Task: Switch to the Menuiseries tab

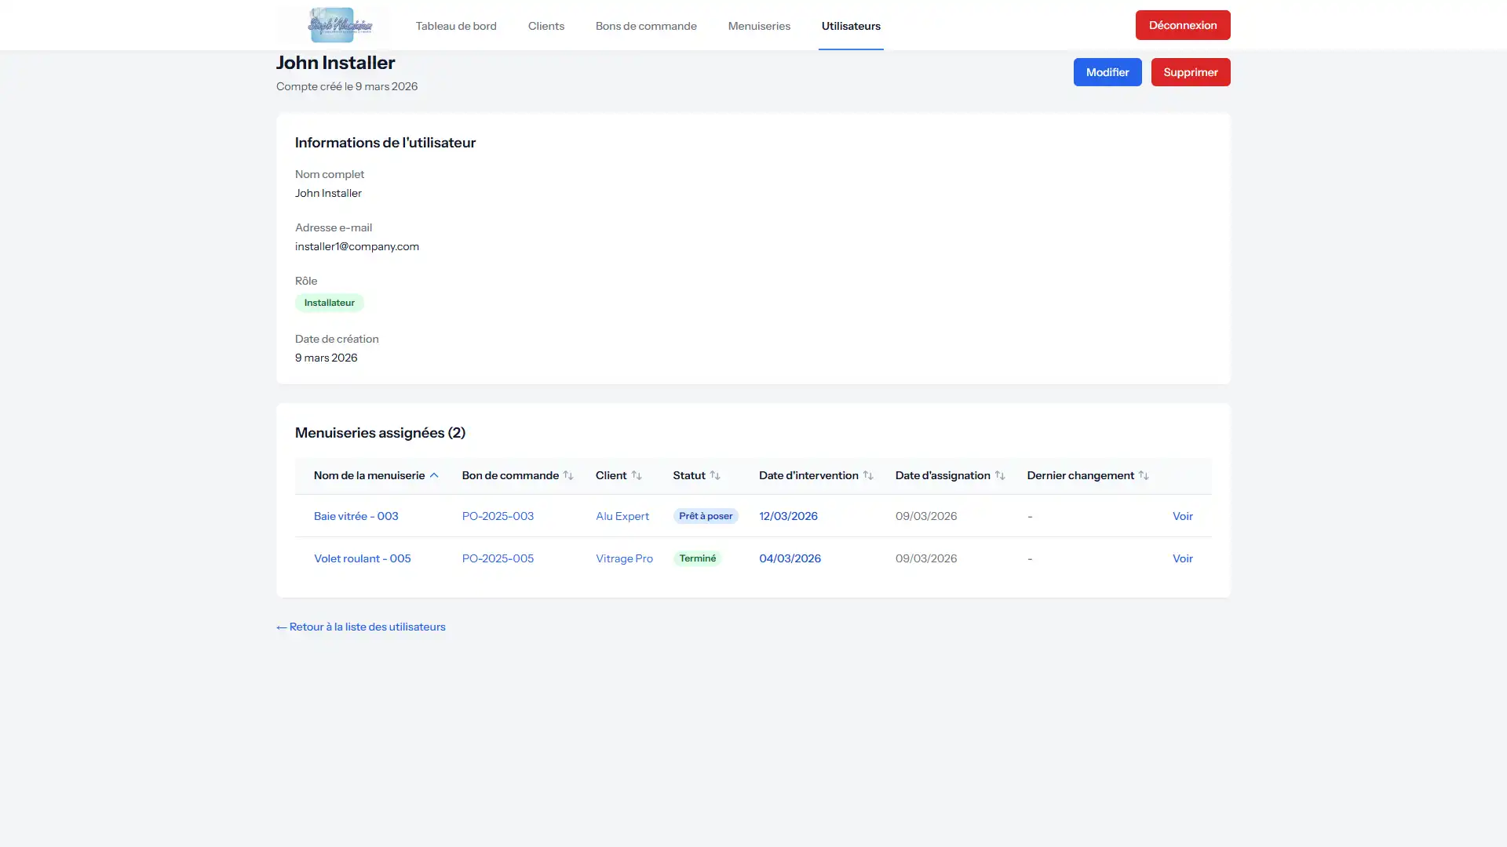Action: point(759,26)
